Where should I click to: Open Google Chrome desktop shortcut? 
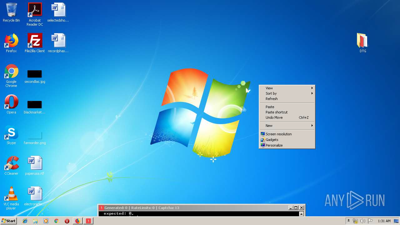click(11, 76)
